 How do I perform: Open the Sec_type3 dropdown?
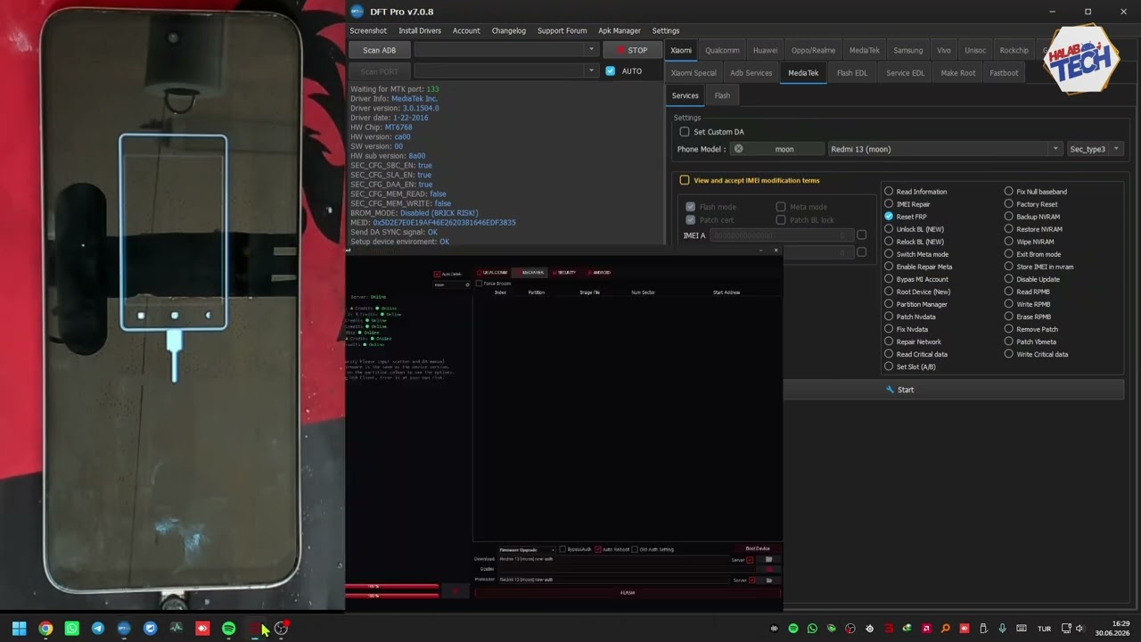(1094, 149)
